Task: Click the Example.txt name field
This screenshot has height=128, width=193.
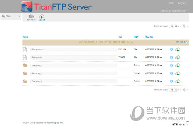Action: tap(74, 58)
